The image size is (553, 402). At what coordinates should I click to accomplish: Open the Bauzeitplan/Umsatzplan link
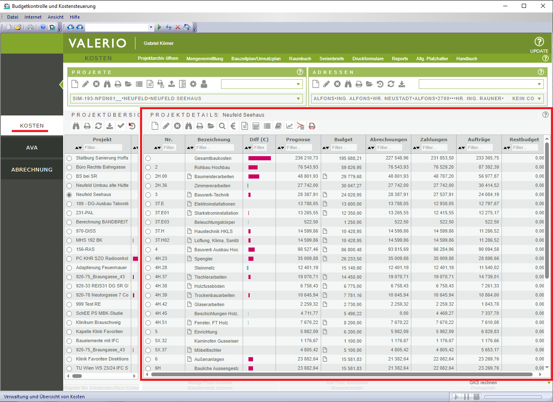256,59
